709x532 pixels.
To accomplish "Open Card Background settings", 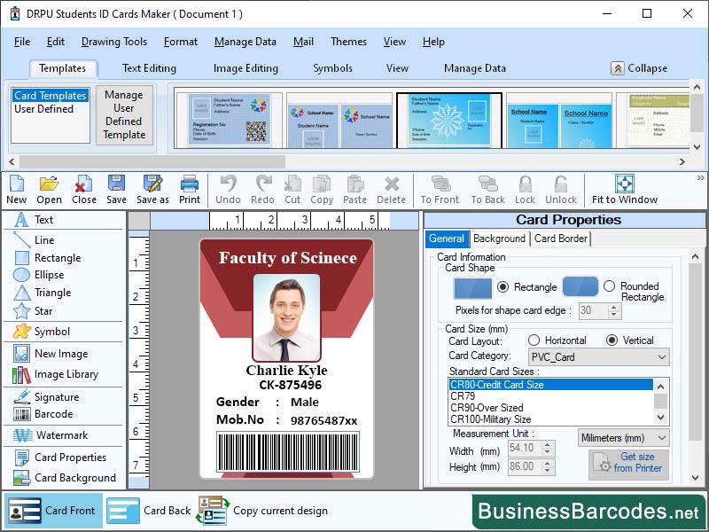I will click(64, 478).
